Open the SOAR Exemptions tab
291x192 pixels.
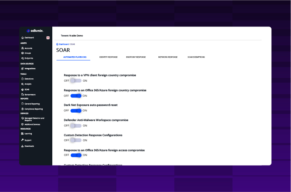(196, 57)
